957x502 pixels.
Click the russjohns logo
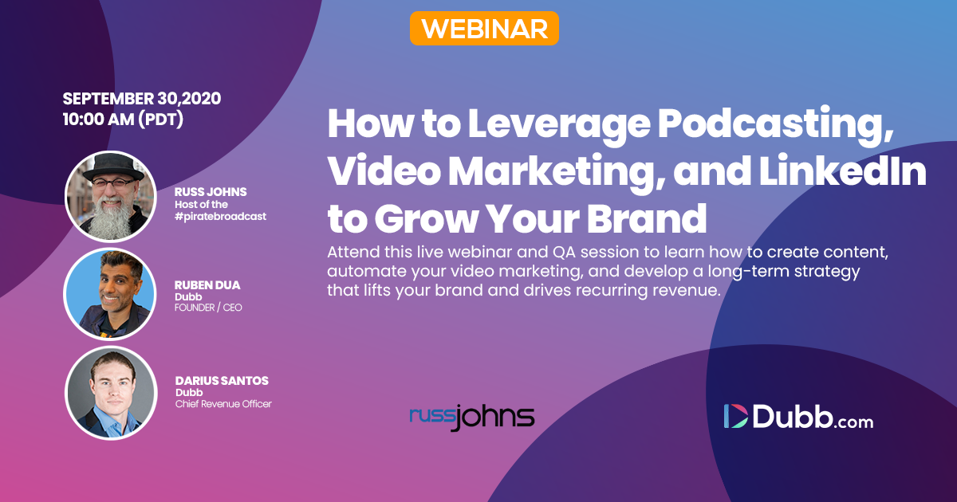pyautogui.click(x=471, y=416)
